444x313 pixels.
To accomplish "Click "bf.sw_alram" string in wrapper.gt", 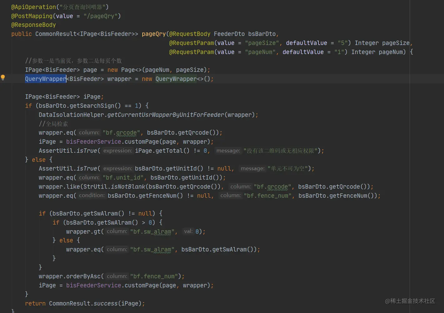I will coord(152,231).
